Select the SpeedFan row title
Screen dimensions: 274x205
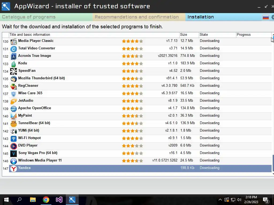pyautogui.click(x=27, y=70)
